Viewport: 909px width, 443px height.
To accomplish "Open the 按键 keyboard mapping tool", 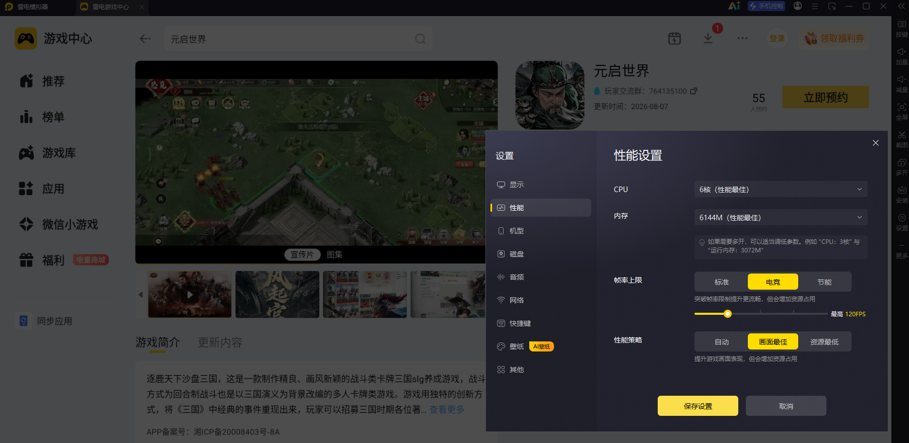I will point(901,29).
